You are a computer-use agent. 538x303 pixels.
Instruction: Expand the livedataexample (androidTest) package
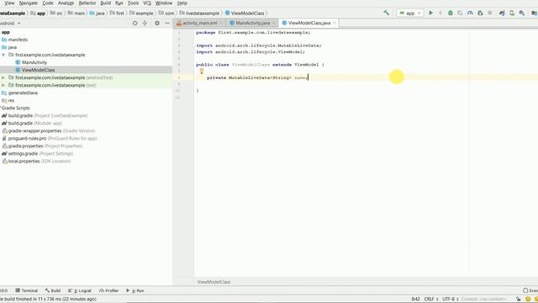point(3,77)
